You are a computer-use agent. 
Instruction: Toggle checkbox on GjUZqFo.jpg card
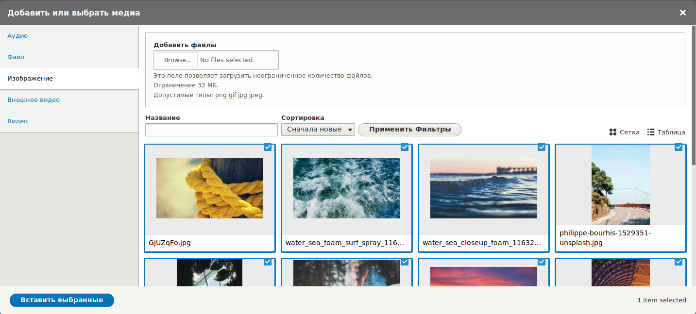pyautogui.click(x=268, y=148)
